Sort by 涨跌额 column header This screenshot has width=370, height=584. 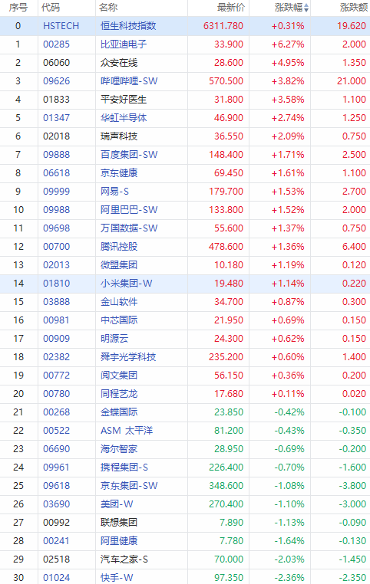[354, 8]
